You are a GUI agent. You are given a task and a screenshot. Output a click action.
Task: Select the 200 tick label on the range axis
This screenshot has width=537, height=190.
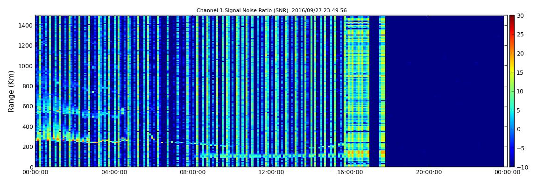point(28,147)
